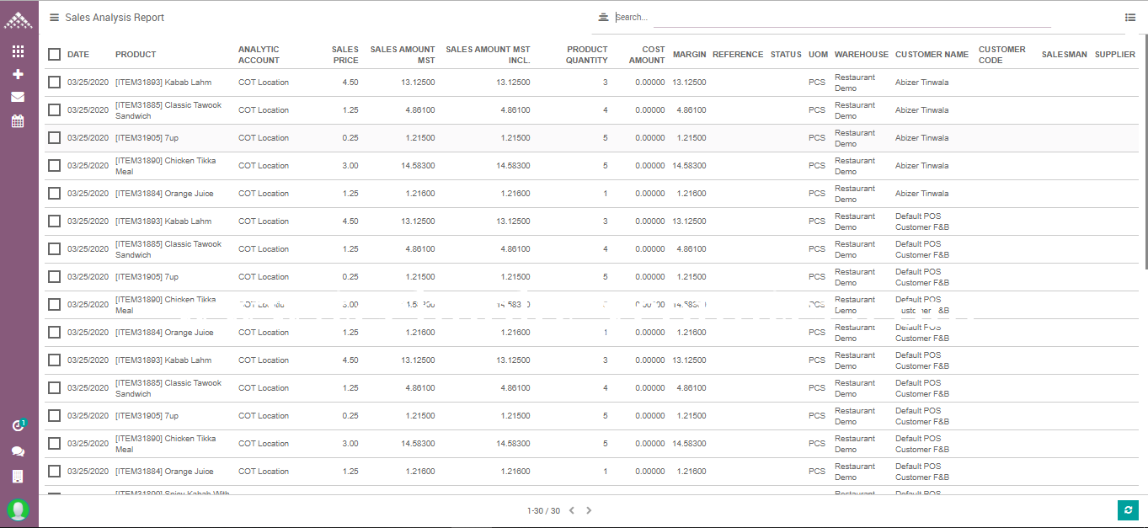Image resolution: width=1148 pixels, height=528 pixels.
Task: Check Classic Tawook Sandwich row for Abizer Tinwala
Action: [x=55, y=109]
